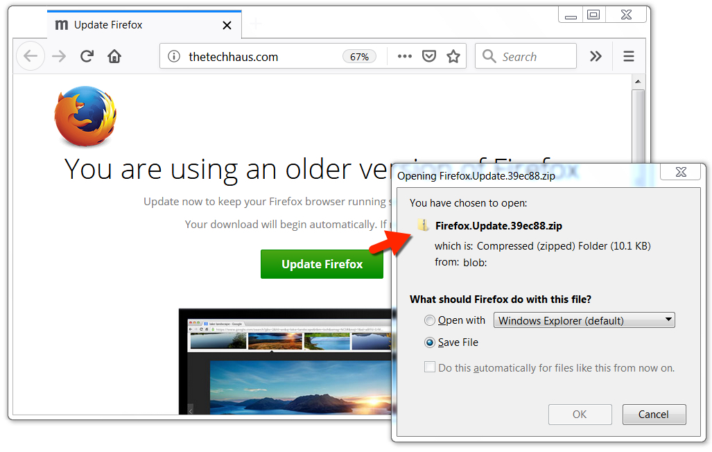Image resolution: width=712 pixels, height=452 pixels.
Task: Close the Opening Firefox.Update dialog
Action: coord(681,172)
